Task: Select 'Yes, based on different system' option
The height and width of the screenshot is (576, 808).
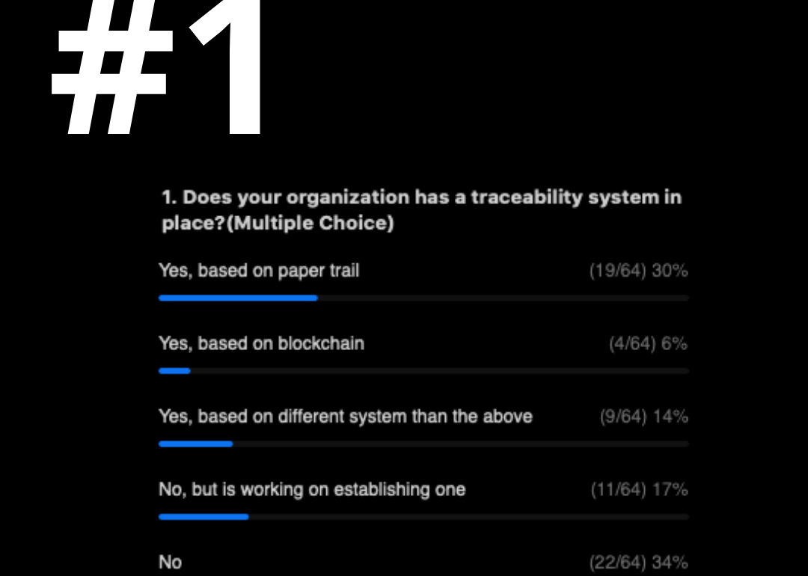Action: pyautogui.click(x=345, y=416)
